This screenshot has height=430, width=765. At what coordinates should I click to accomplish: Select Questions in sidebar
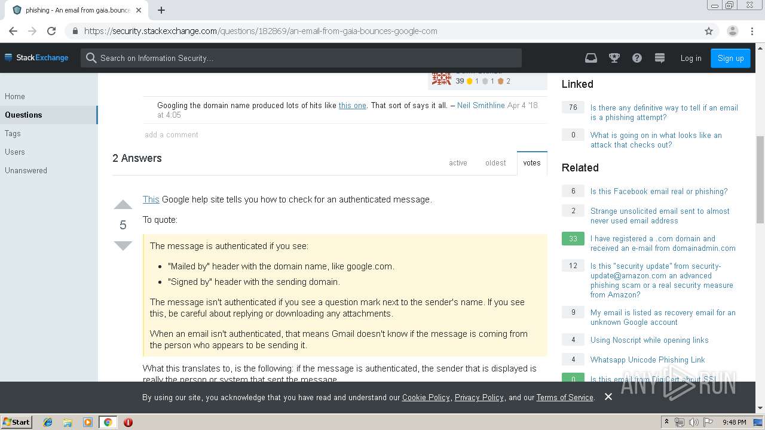click(48, 115)
